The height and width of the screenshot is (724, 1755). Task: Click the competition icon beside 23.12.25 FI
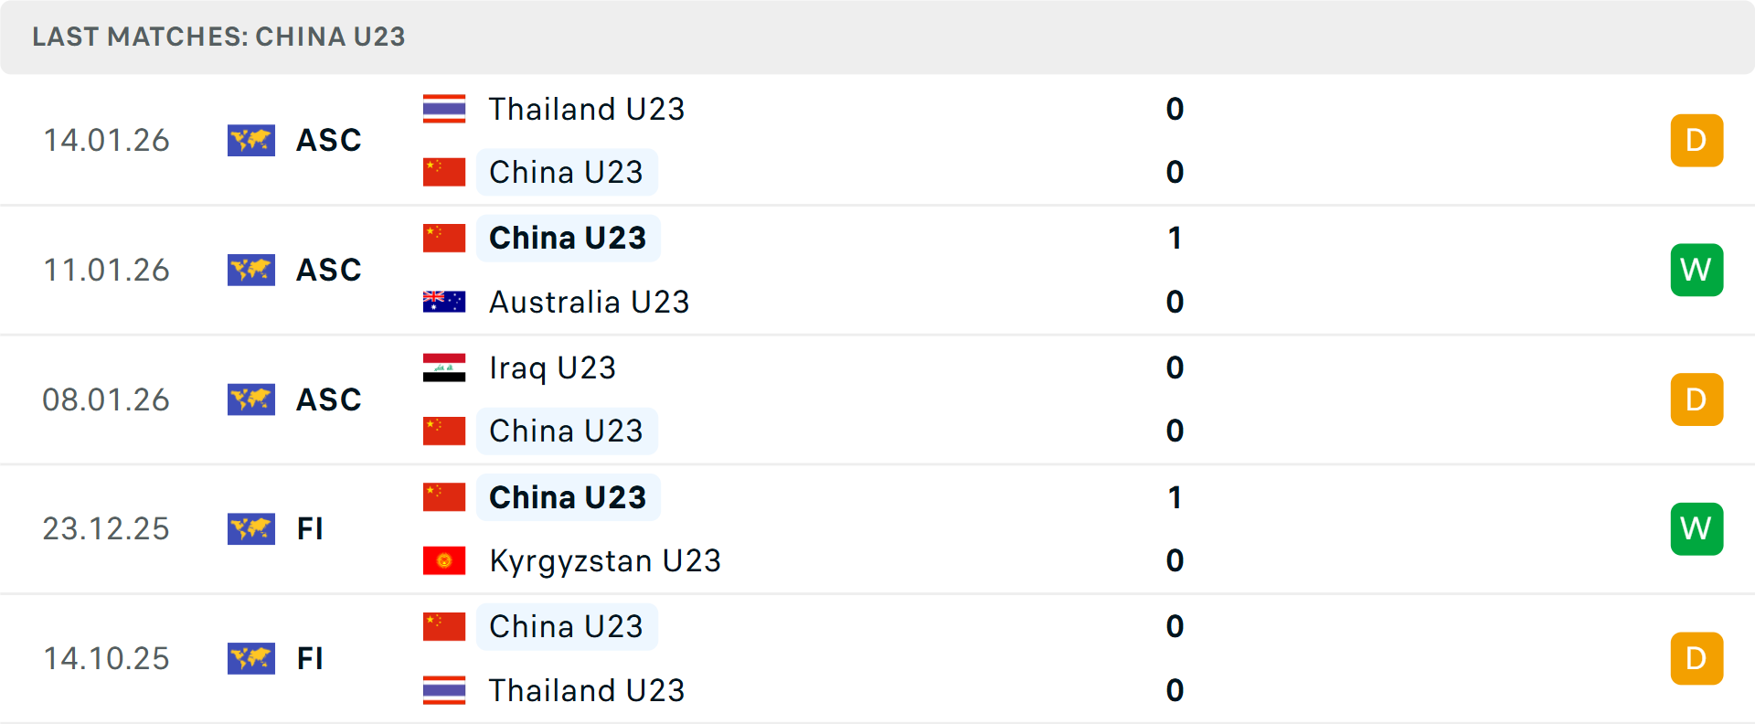tap(251, 528)
